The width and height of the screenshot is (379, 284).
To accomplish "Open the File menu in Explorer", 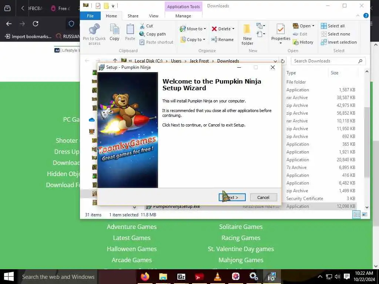I will pos(90,16).
